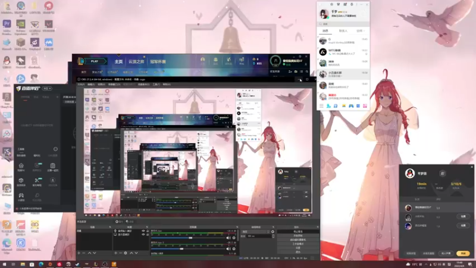Switch to League 云顶之弈 tab
This screenshot has height=268, width=476.
(136, 61)
